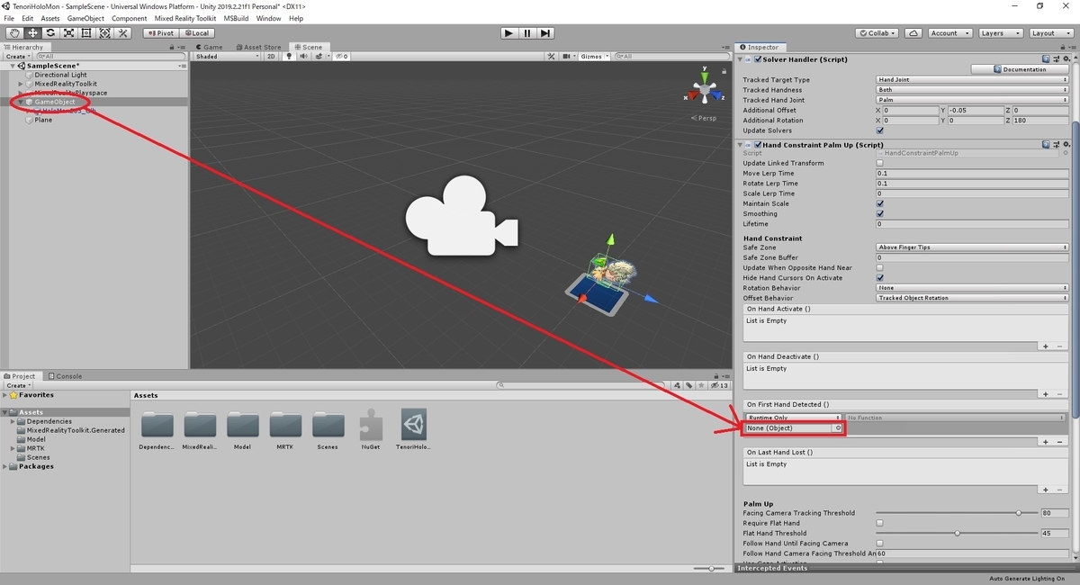Open the Assets menu
The image size is (1080, 585).
pos(50,18)
